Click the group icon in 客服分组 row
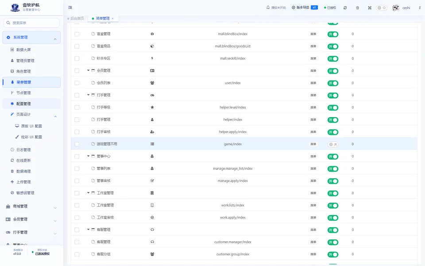The width and height of the screenshot is (425, 266). [152, 254]
